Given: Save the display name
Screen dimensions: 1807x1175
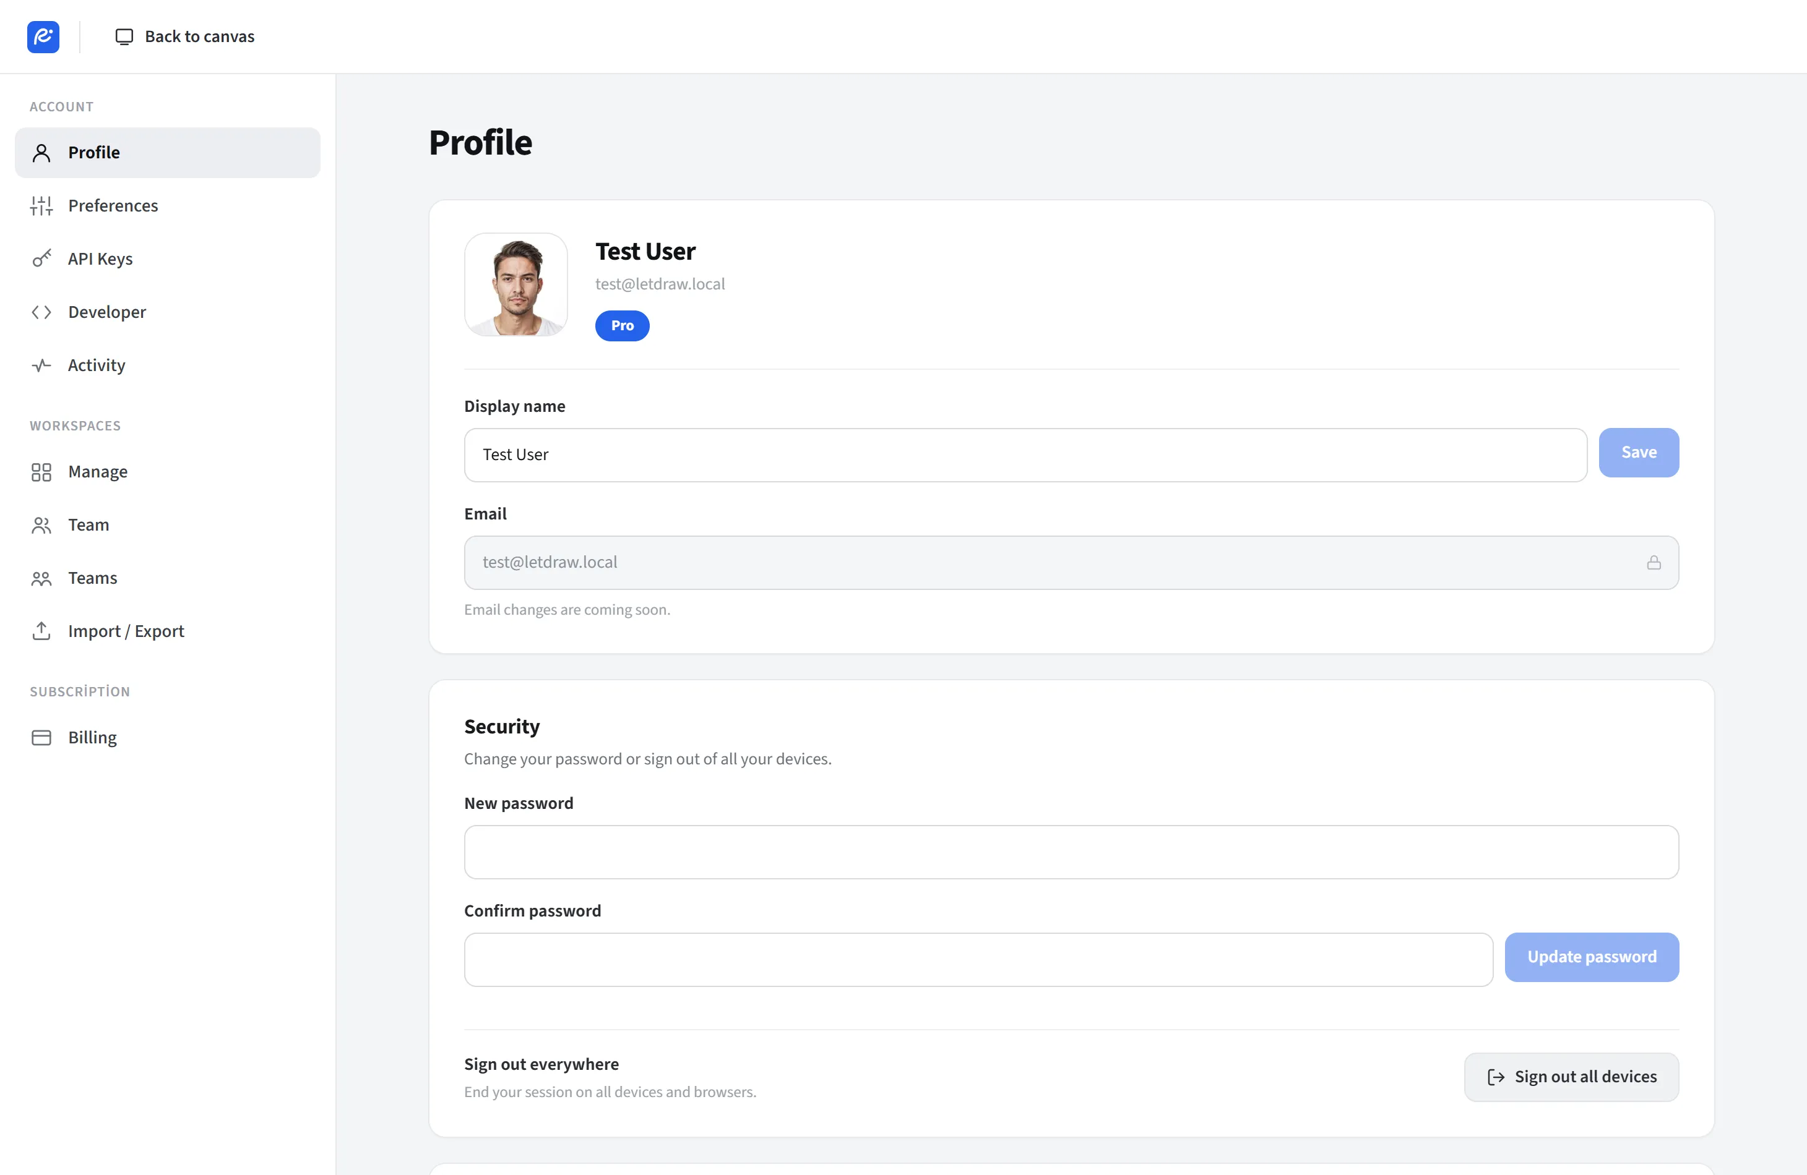Looking at the screenshot, I should [1639, 452].
